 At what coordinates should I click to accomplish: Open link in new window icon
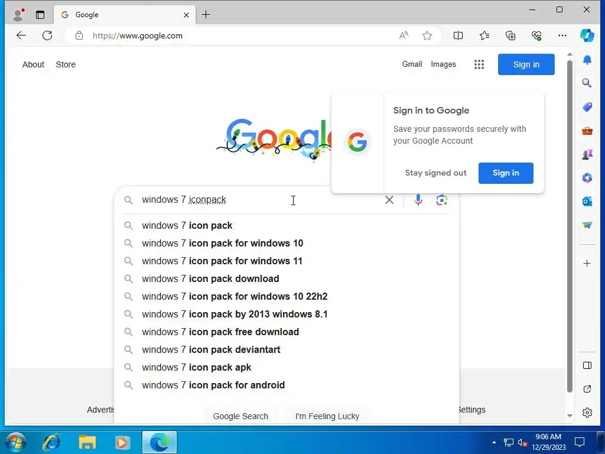(587, 389)
